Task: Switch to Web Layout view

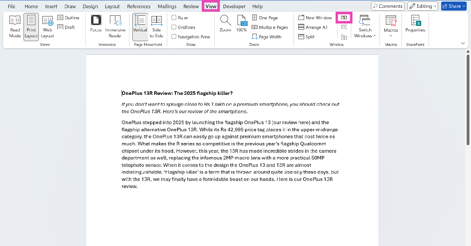Action: tap(47, 27)
